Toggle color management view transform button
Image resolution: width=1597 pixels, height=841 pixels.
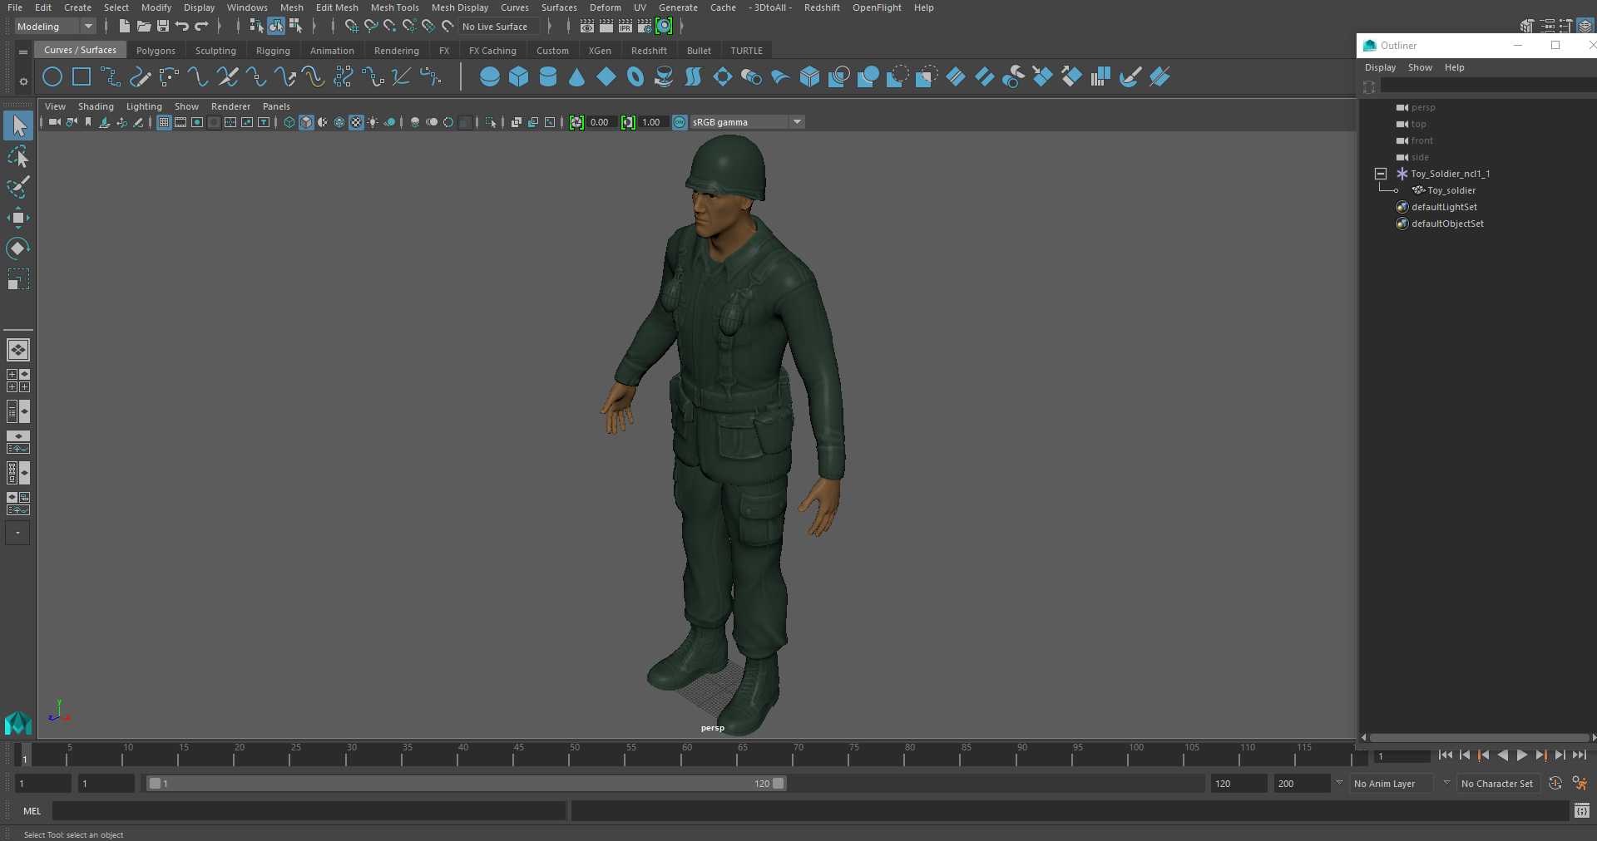[x=680, y=122]
